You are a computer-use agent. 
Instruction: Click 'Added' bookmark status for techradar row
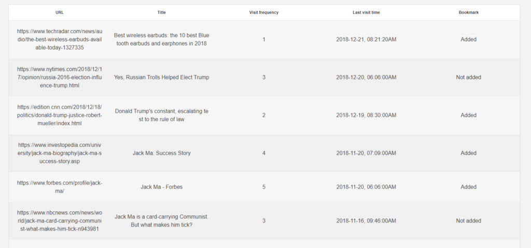469,39
